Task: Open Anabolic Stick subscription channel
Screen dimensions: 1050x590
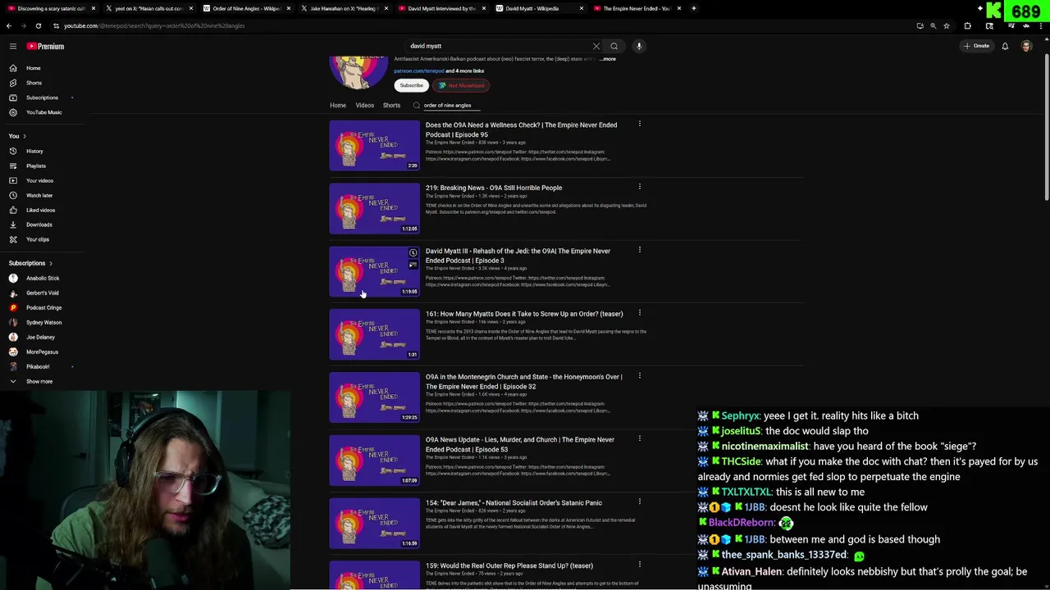Action: click(x=41, y=278)
